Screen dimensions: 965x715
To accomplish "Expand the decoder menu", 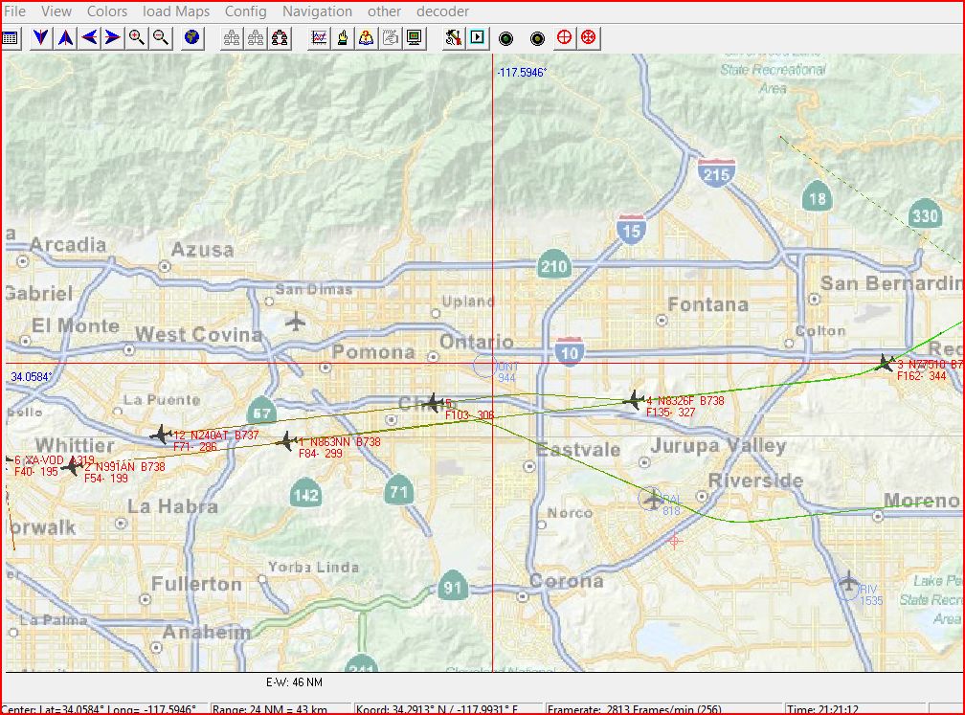I will (442, 11).
